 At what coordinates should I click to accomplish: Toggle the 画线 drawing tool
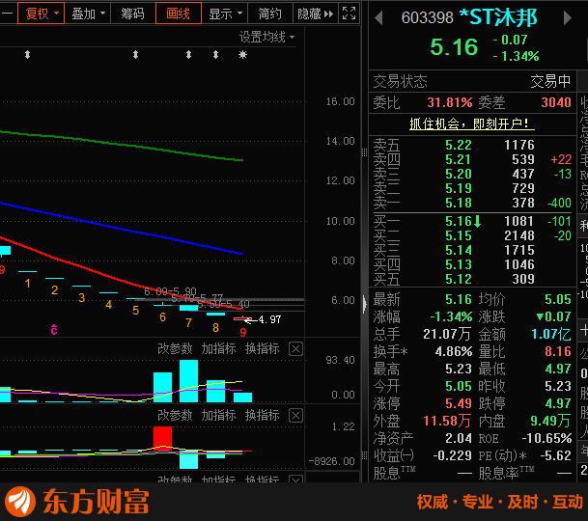[x=178, y=14]
